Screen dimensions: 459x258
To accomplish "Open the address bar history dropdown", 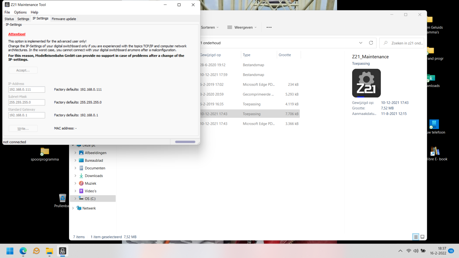I will (361, 43).
